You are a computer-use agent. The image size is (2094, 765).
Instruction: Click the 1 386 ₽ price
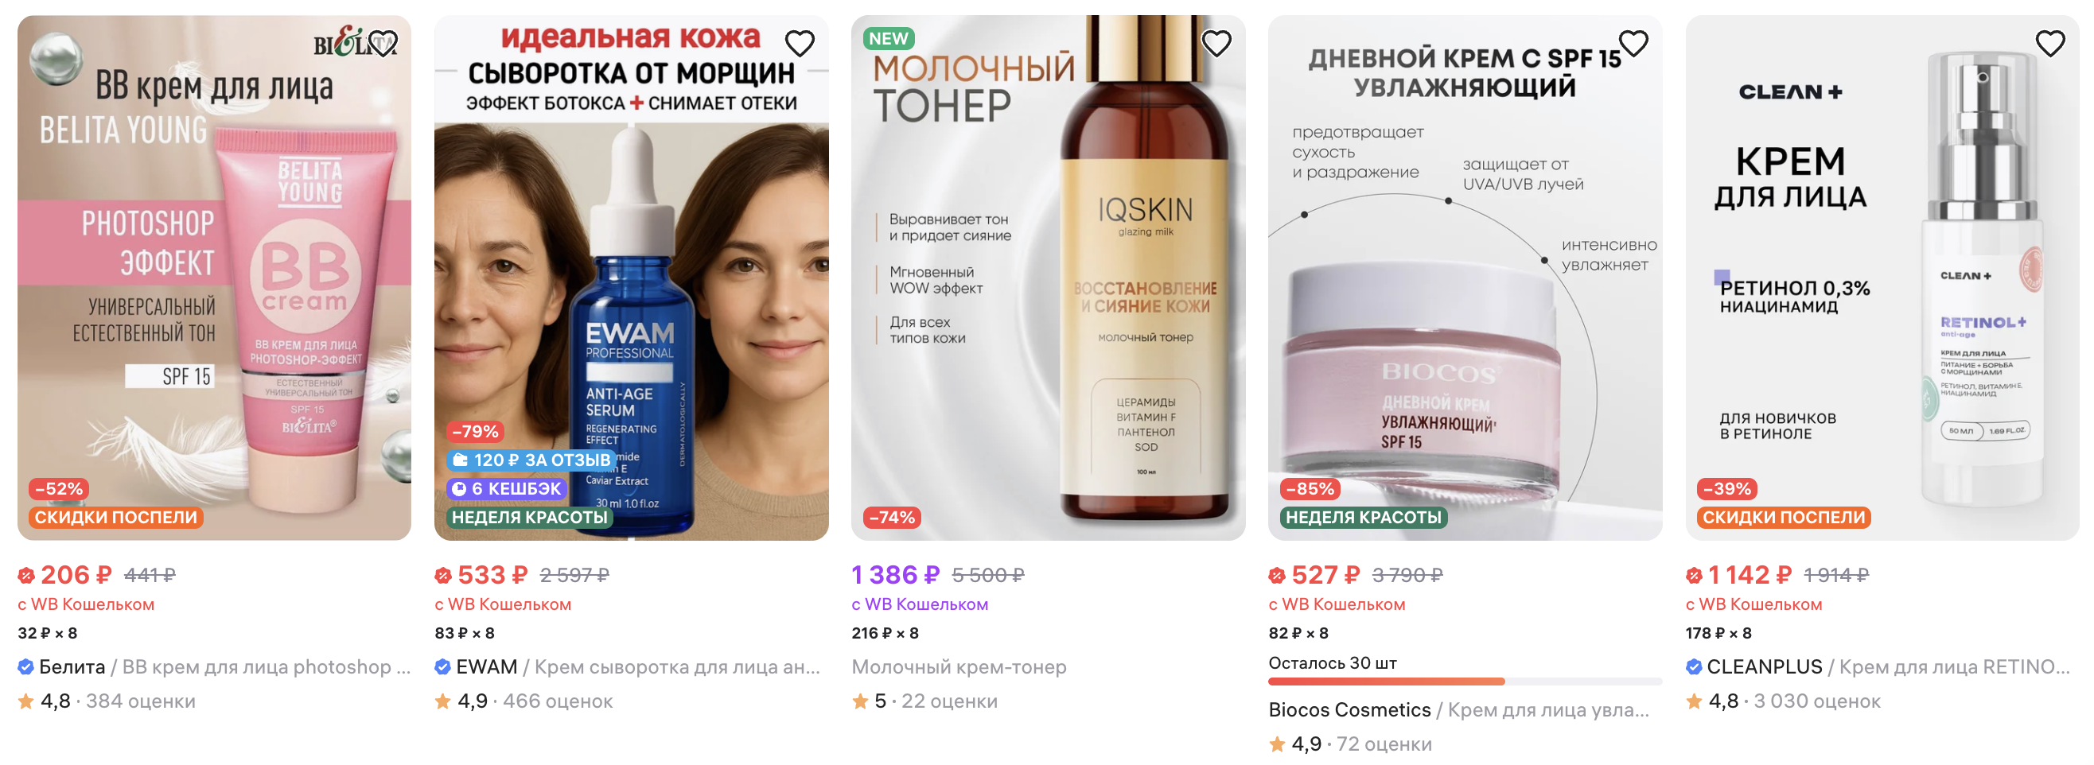(x=896, y=575)
